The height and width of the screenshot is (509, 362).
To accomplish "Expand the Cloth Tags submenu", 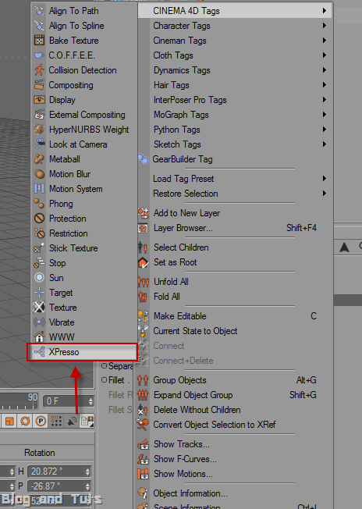I will pos(235,55).
